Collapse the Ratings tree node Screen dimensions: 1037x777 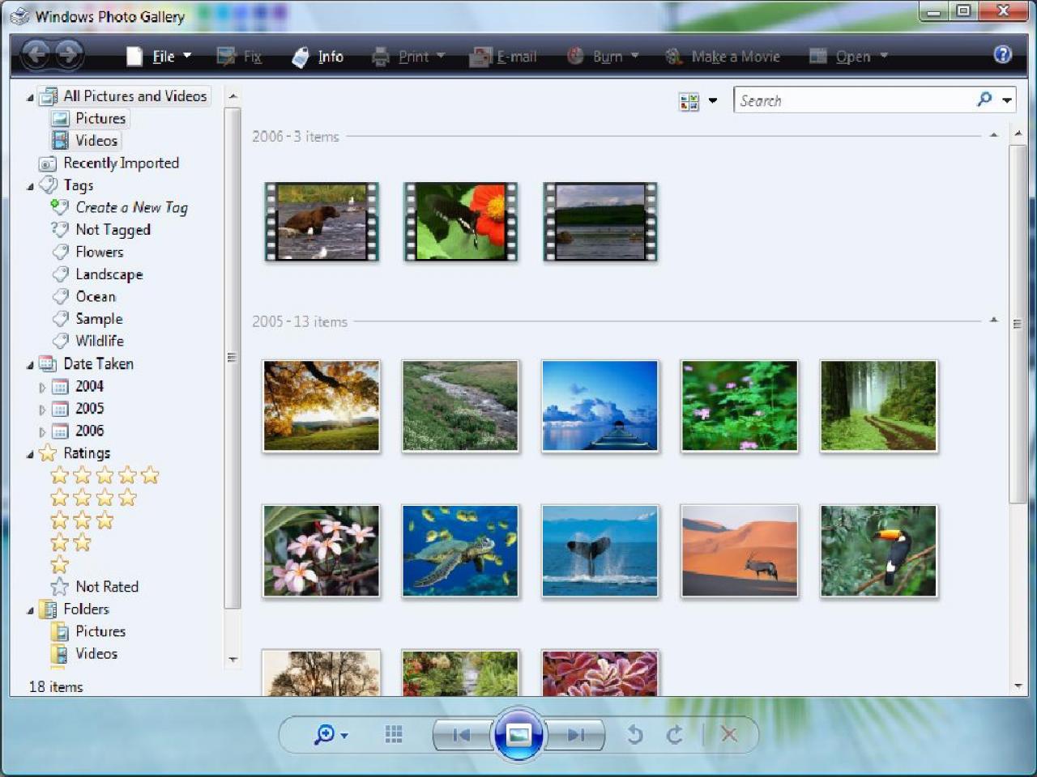(x=30, y=454)
